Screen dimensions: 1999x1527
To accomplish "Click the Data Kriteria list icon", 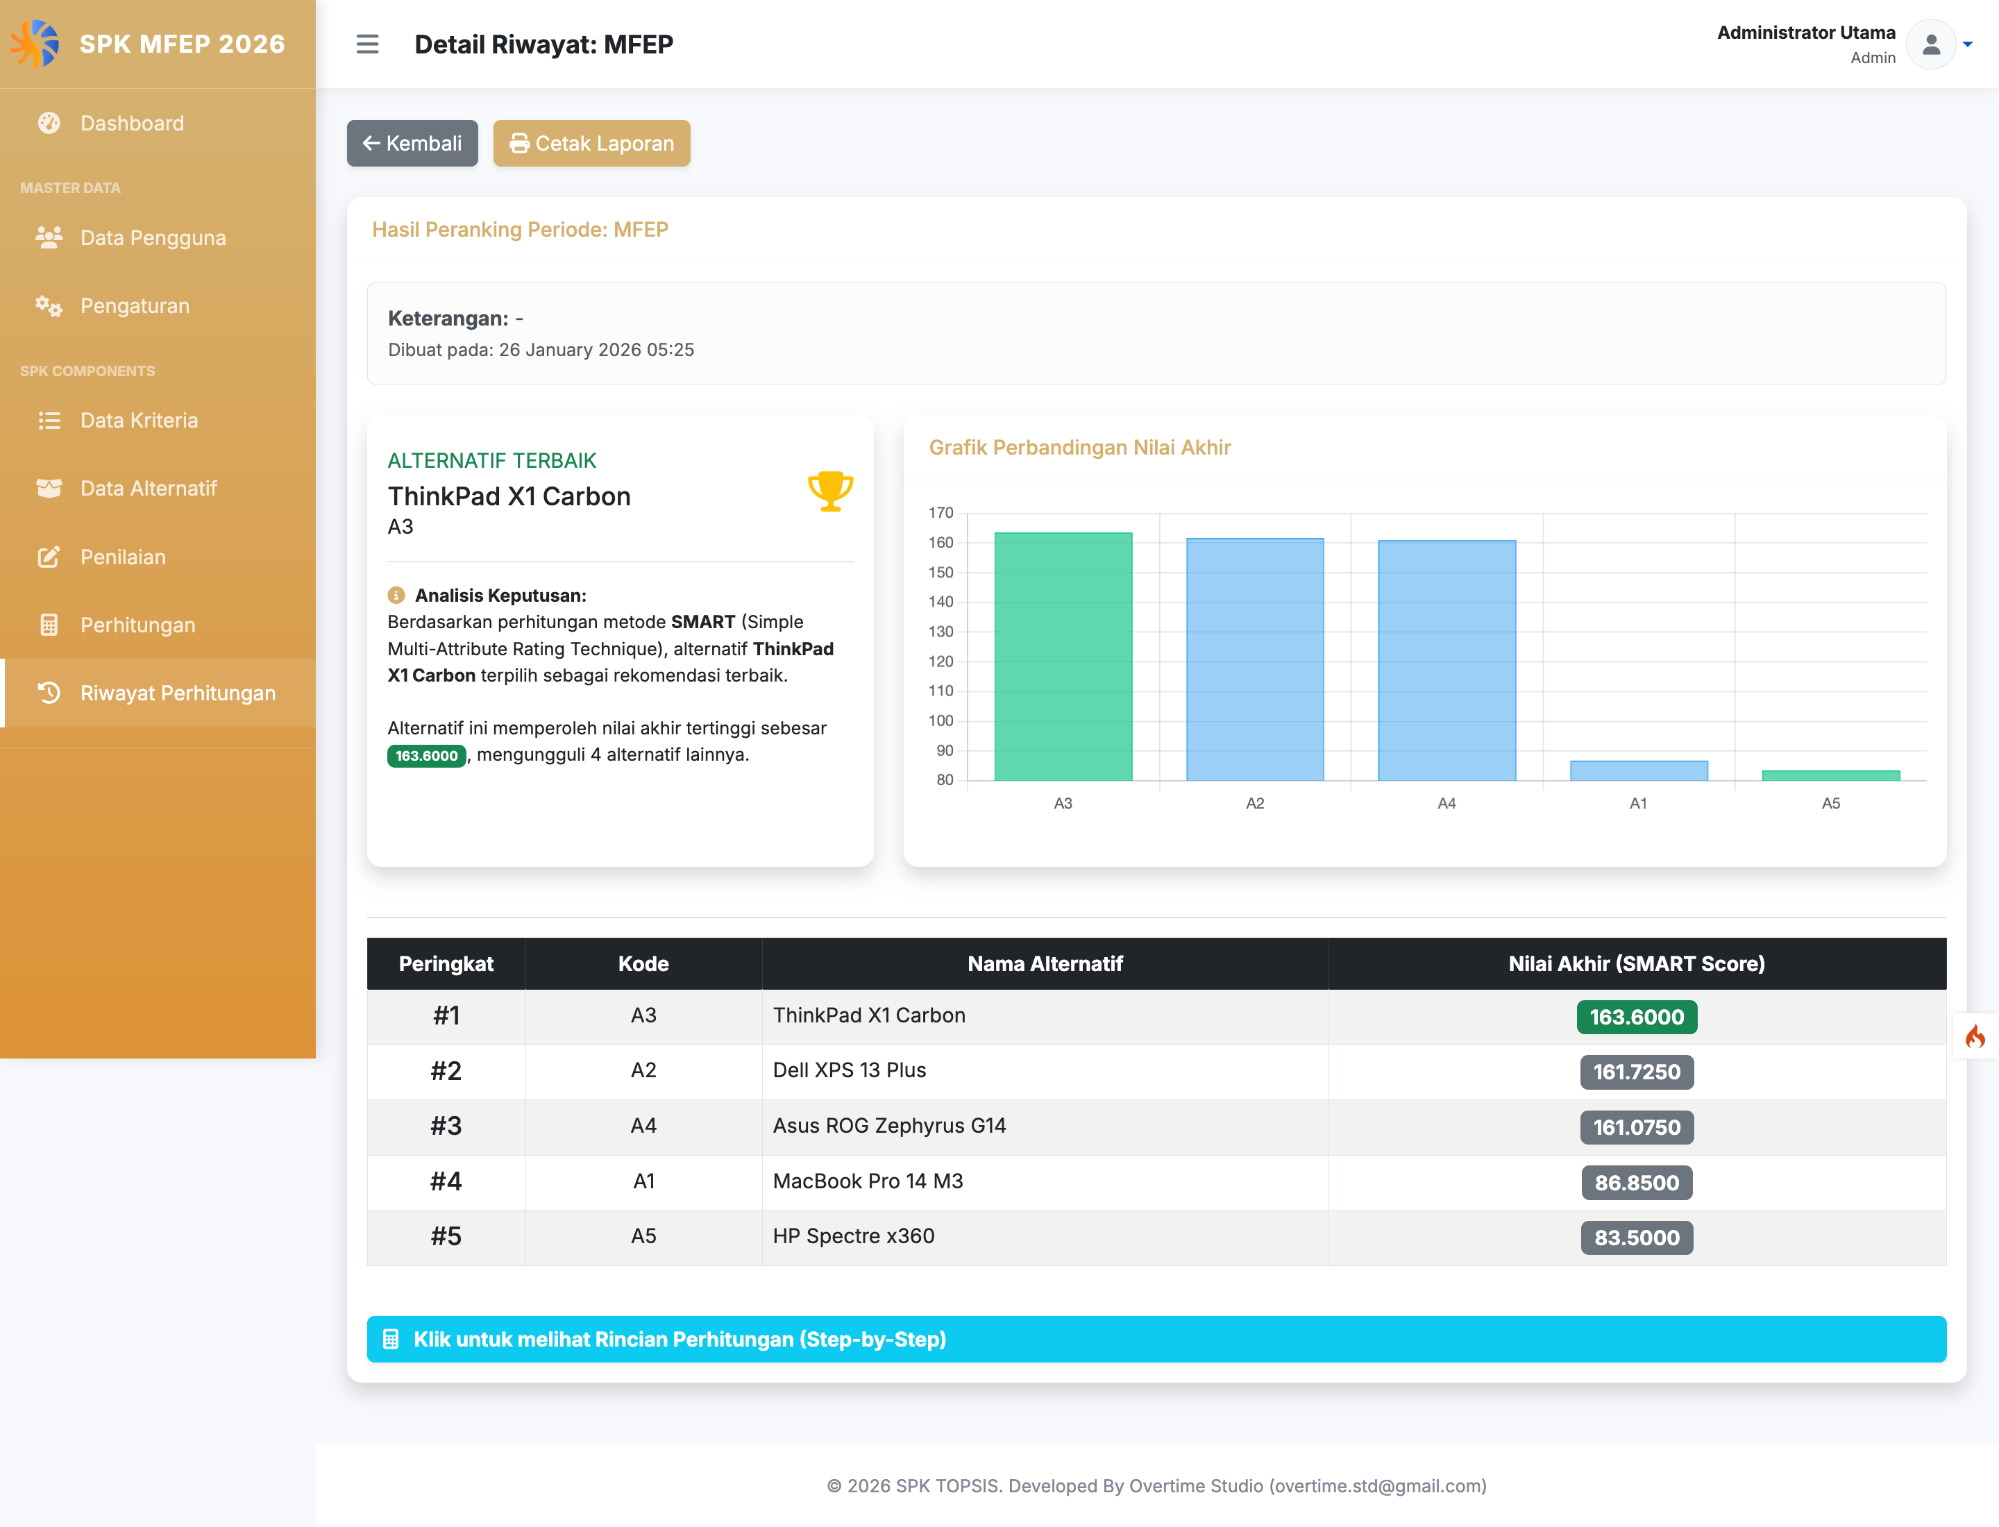I will 49,420.
